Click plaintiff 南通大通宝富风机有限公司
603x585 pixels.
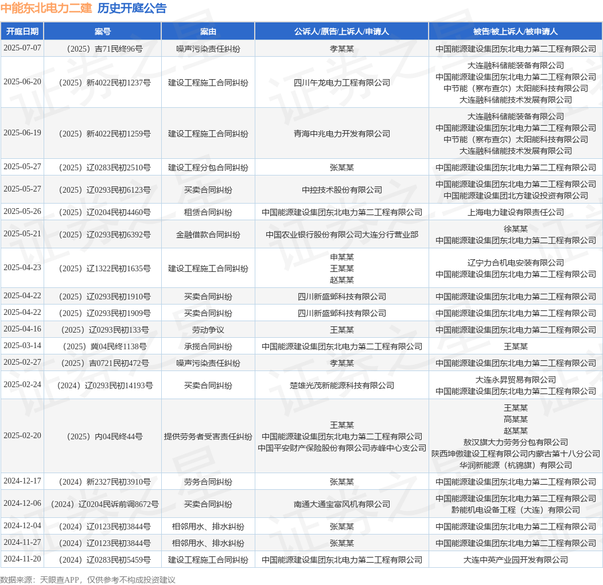pos(342,504)
